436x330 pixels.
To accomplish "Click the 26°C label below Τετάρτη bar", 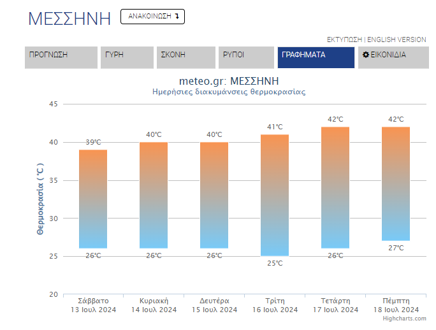I will pyautogui.click(x=335, y=255).
